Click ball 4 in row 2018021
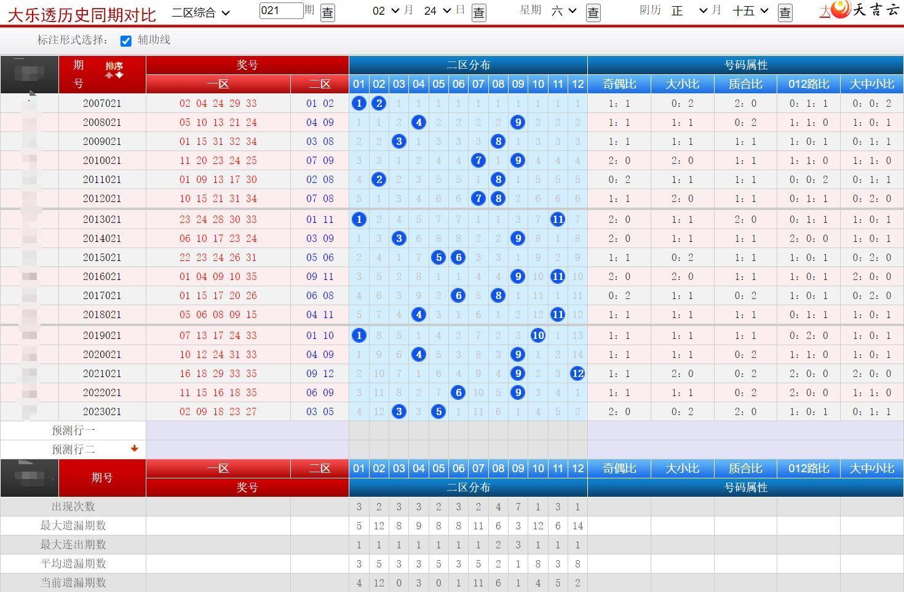Viewport: 904px width, 592px height. [x=419, y=314]
